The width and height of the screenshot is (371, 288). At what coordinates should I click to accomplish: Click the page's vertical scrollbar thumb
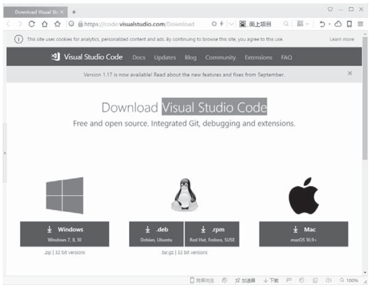tap(365, 98)
